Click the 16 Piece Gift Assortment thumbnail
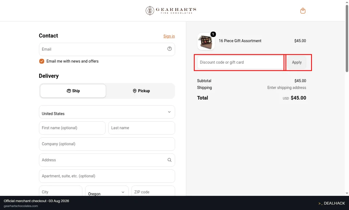The image size is (349, 210). [206, 41]
